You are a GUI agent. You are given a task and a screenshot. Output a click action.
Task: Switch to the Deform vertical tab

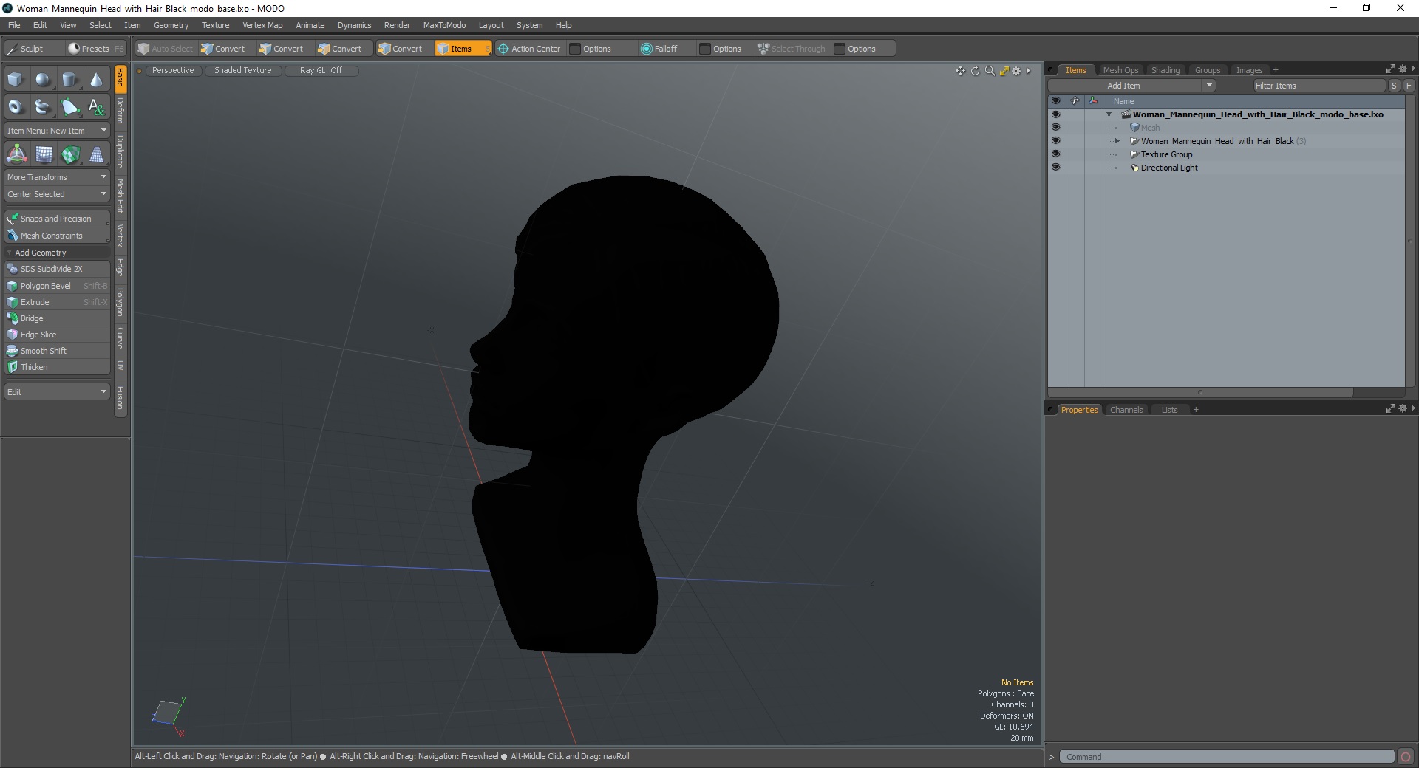[120, 111]
